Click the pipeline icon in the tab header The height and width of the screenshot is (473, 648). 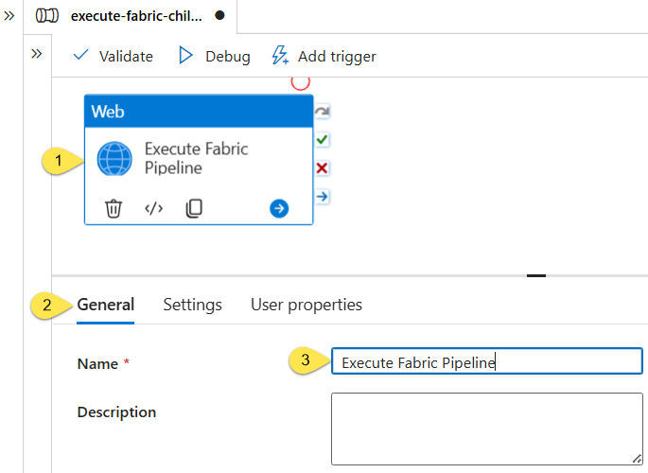[x=47, y=16]
